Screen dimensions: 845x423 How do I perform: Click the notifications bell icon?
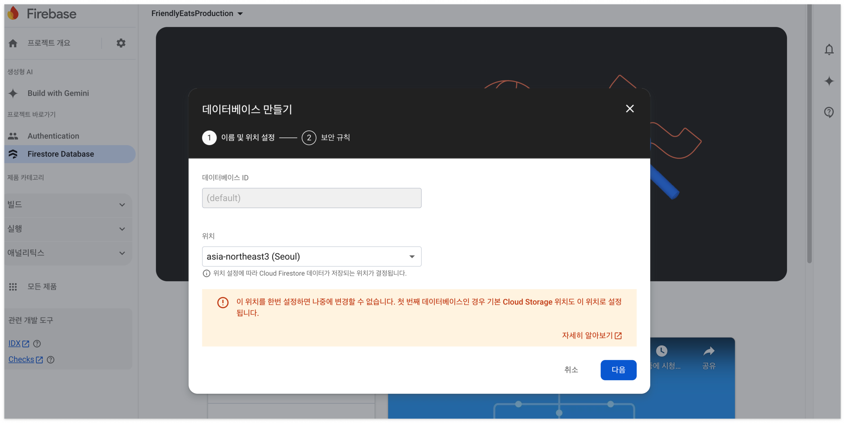829,50
